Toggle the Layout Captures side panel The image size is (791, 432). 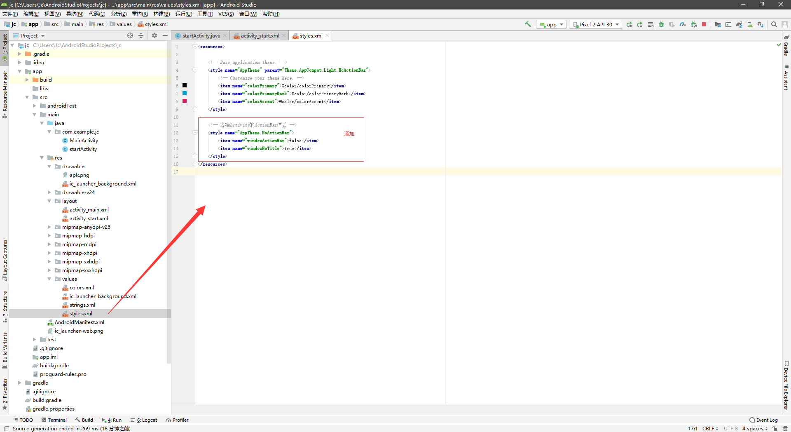[5, 260]
